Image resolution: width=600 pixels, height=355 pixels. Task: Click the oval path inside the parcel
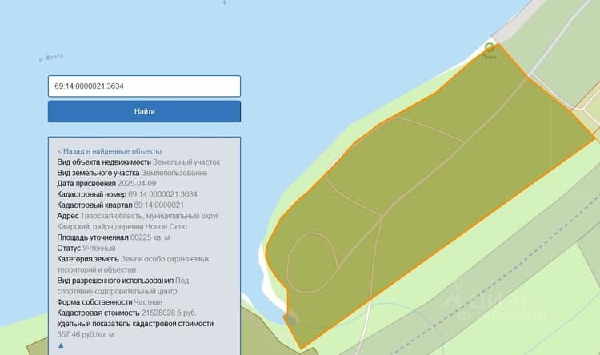[x=312, y=263]
